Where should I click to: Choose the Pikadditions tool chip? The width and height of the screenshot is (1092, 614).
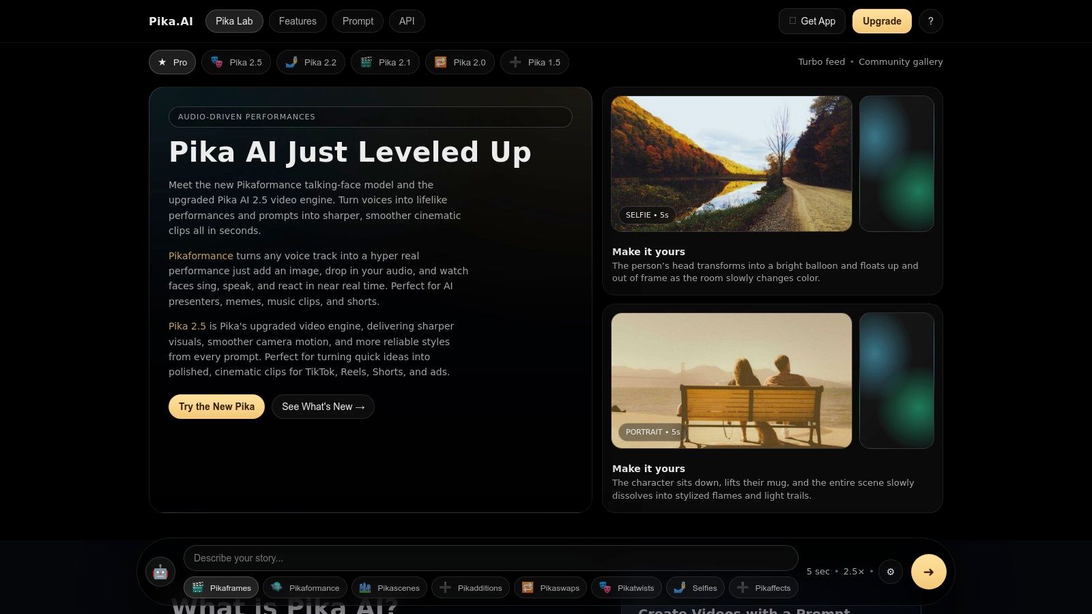pyautogui.click(x=471, y=587)
